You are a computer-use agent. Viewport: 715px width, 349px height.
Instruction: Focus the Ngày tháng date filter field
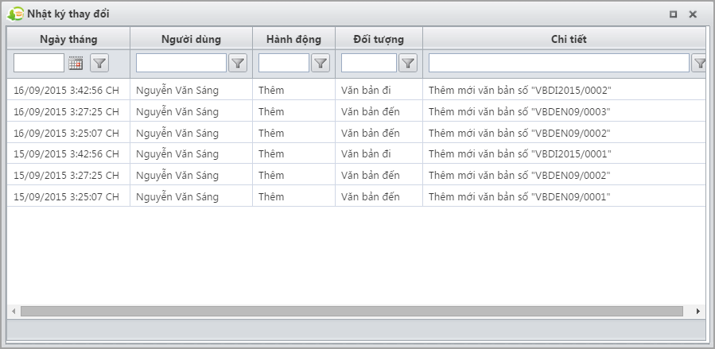coord(39,64)
